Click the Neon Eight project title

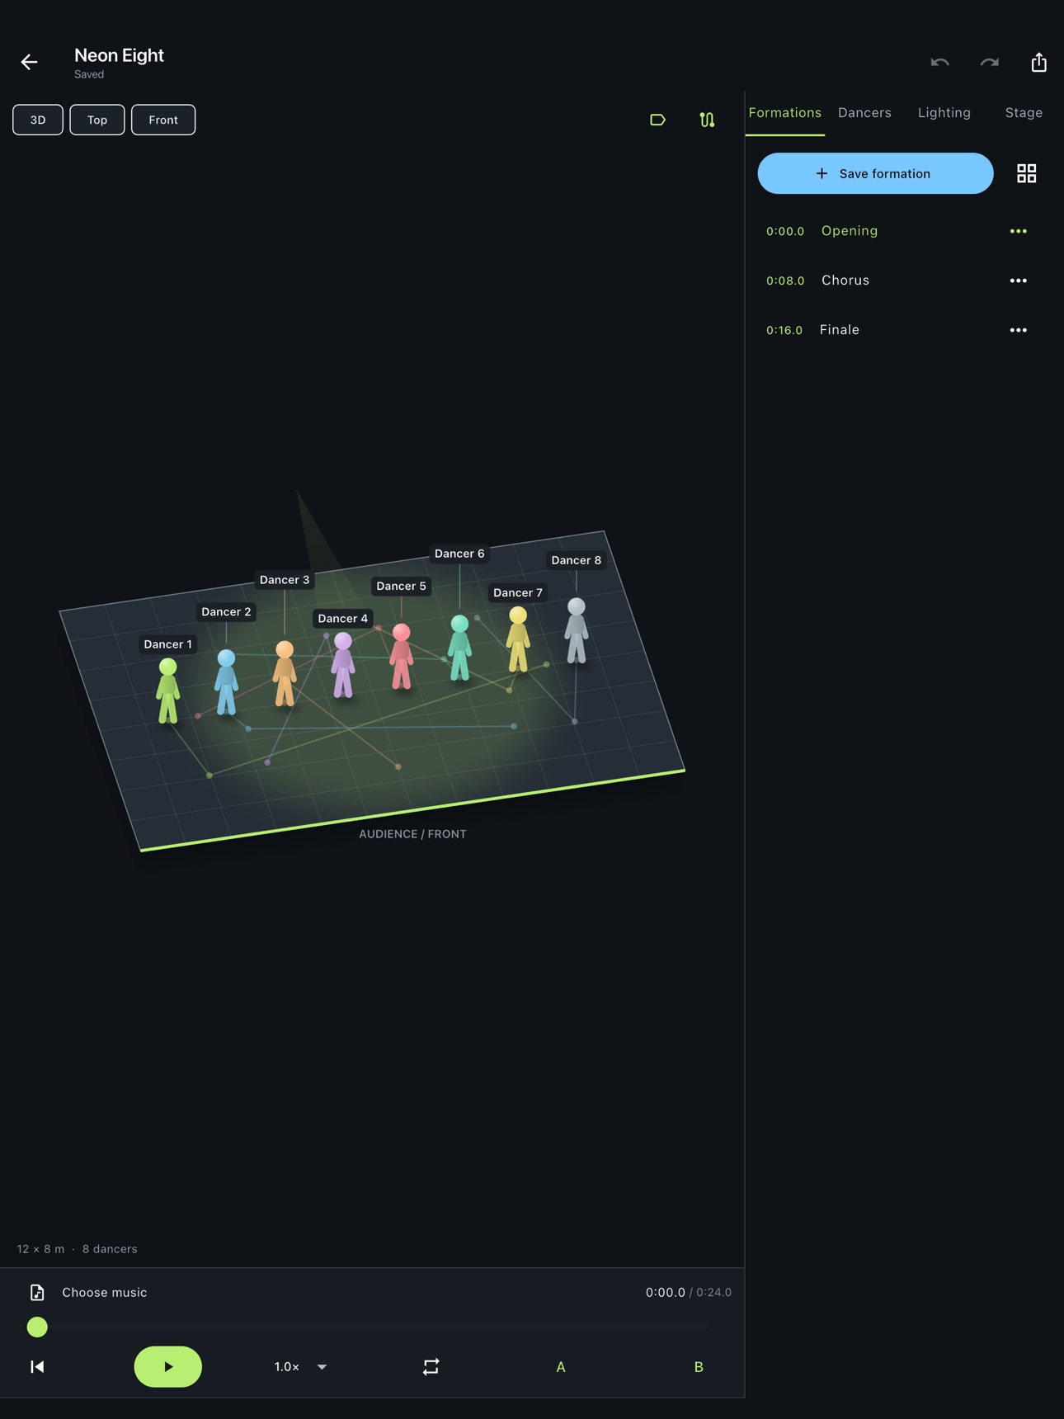[119, 55]
